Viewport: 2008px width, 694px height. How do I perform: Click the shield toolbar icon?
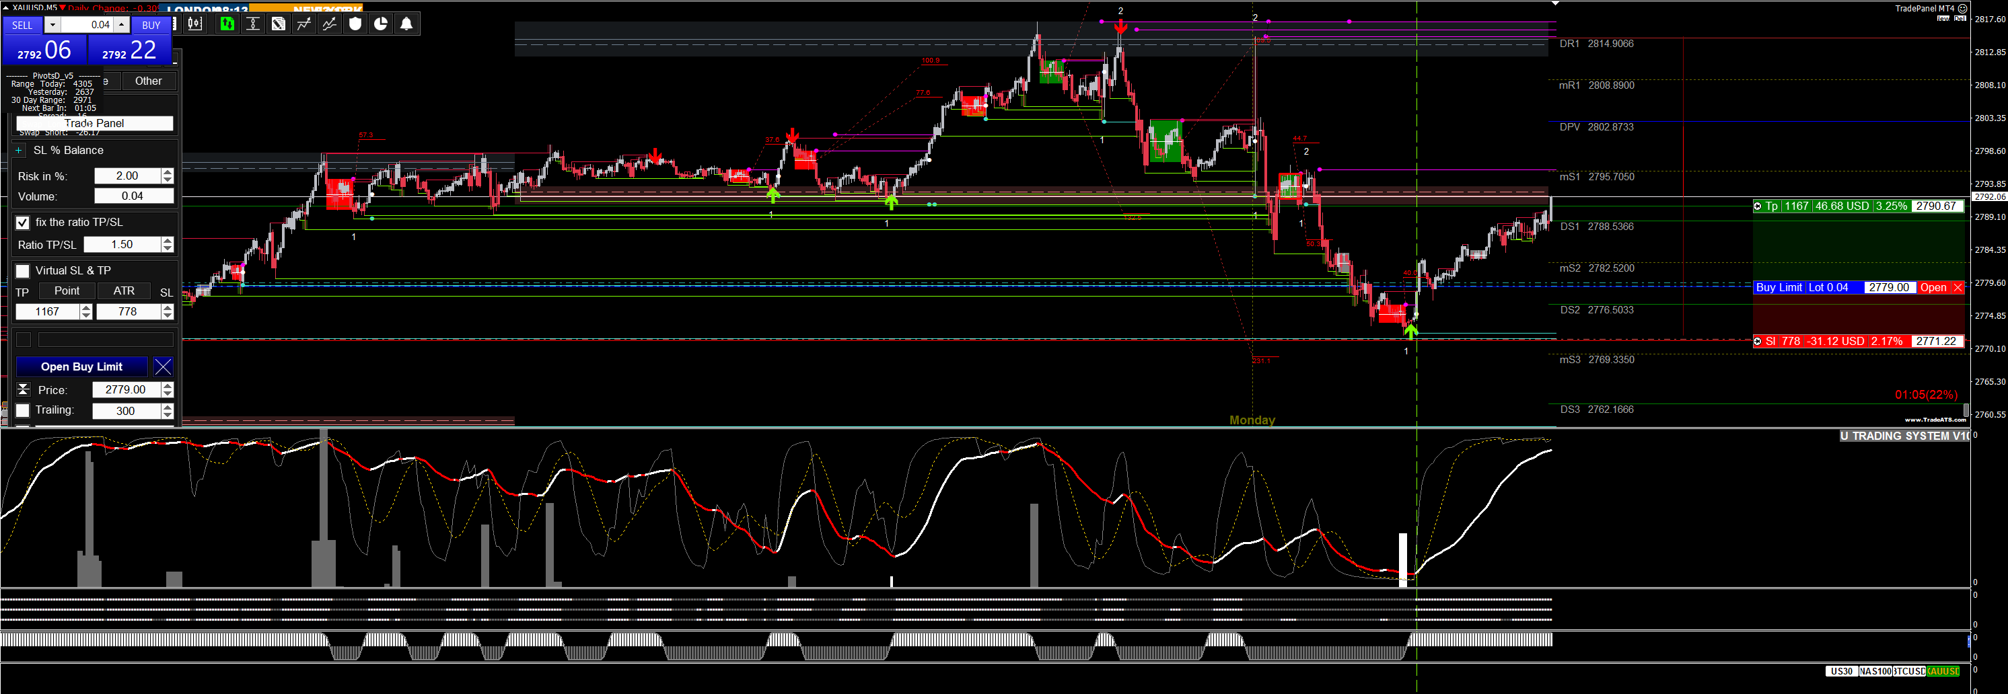point(355,24)
